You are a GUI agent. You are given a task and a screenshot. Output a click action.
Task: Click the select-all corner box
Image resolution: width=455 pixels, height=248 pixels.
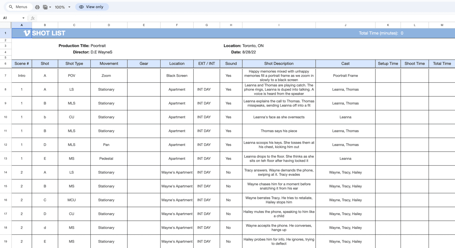5,25
